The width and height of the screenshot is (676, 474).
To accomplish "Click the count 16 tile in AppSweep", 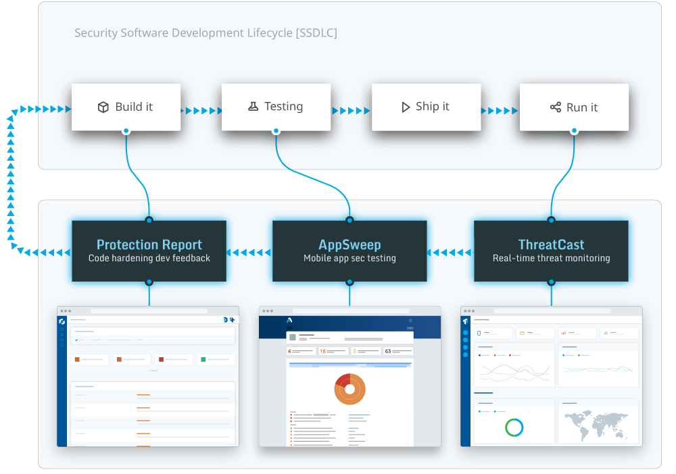I will [x=333, y=351].
